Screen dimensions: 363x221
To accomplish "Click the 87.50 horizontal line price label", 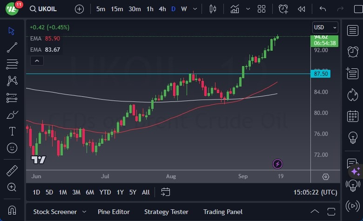I will click(322, 74).
